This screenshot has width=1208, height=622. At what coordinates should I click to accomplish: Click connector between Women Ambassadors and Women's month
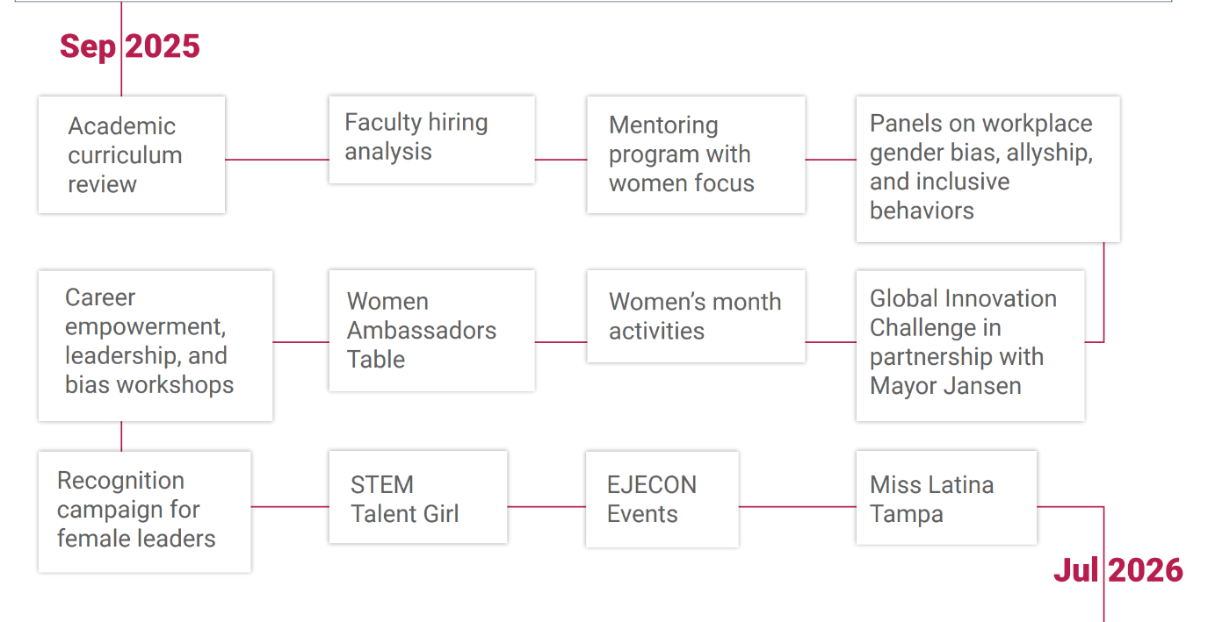(561, 342)
